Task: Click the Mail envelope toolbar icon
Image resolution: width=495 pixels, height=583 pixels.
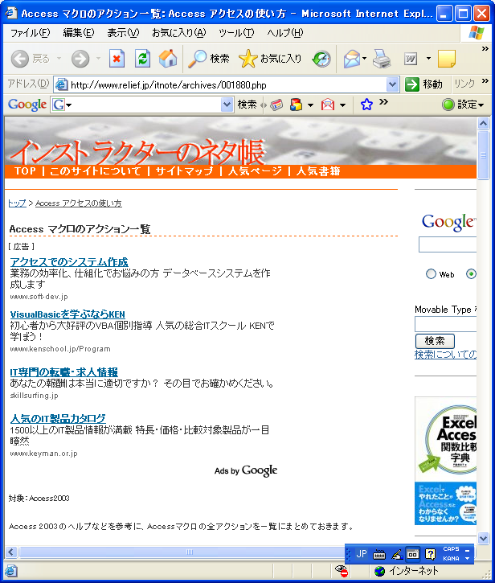Action: tap(351, 59)
